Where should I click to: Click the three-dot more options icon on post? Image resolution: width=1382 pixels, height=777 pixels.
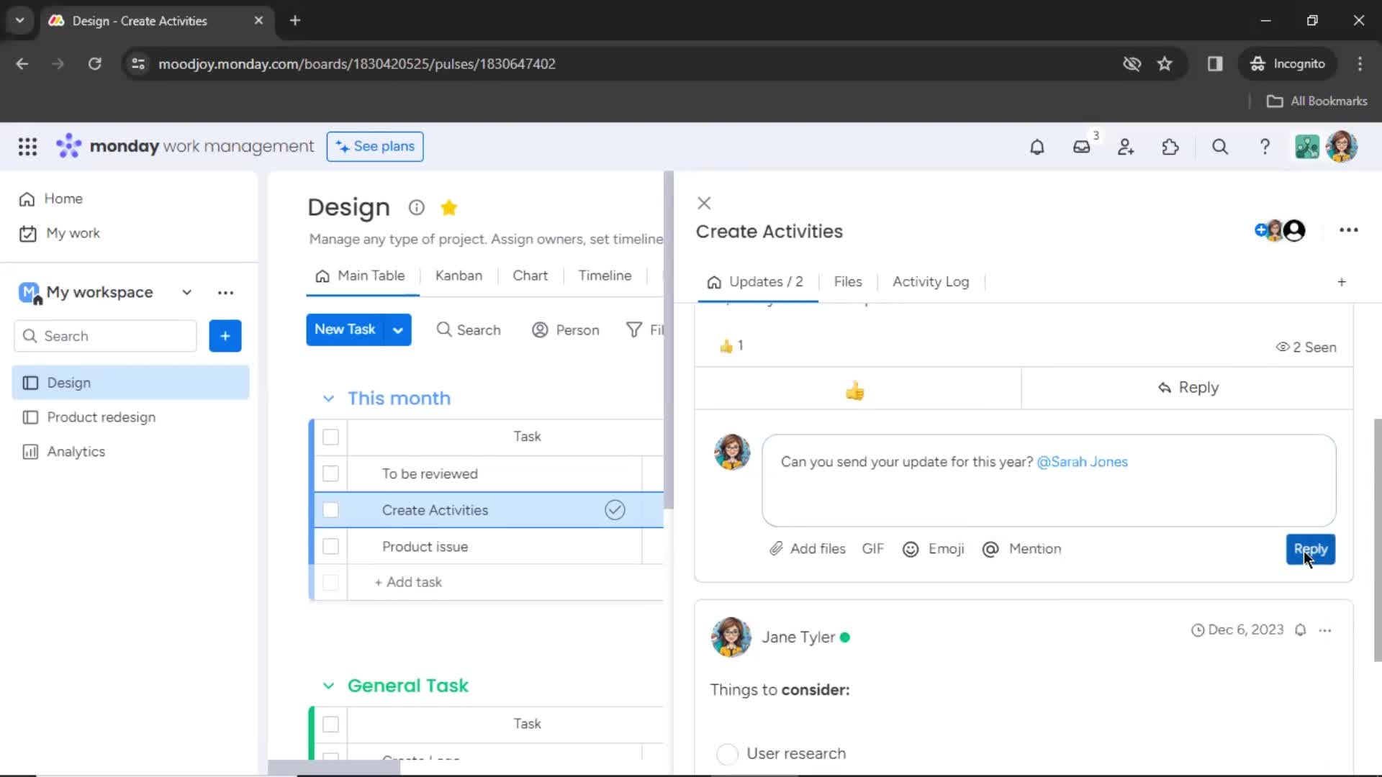1325,630
